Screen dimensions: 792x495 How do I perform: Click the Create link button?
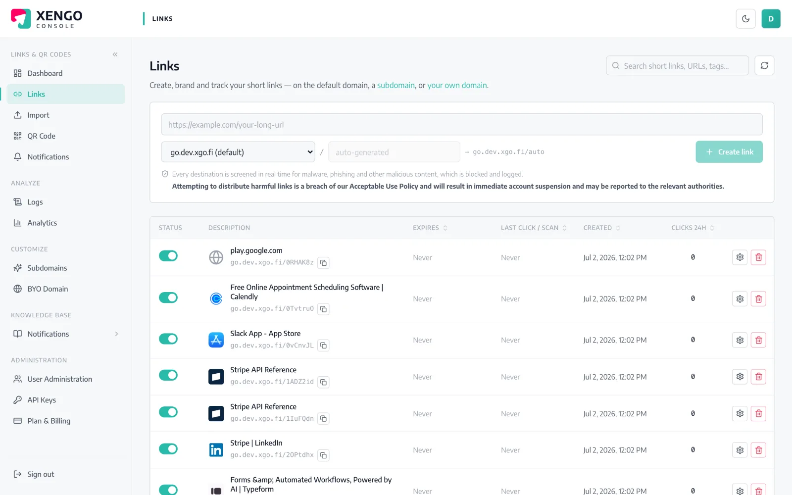click(729, 152)
